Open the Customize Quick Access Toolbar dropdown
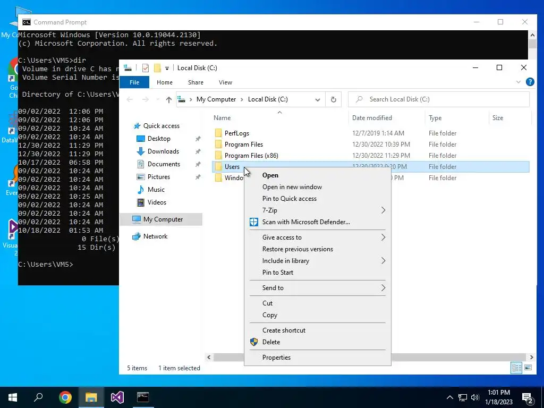This screenshot has height=408, width=544. [x=167, y=69]
